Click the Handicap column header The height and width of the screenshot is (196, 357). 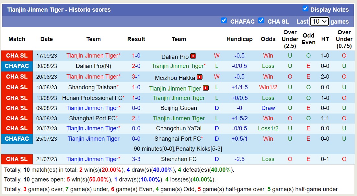tap(239, 39)
